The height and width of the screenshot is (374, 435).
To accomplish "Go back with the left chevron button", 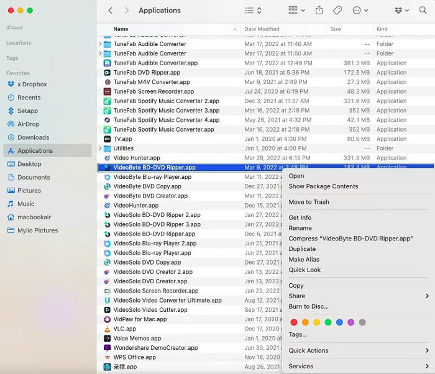I will point(111,11).
